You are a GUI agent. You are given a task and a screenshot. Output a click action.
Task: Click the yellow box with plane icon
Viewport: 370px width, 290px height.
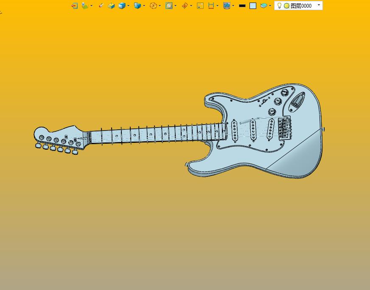click(x=111, y=6)
